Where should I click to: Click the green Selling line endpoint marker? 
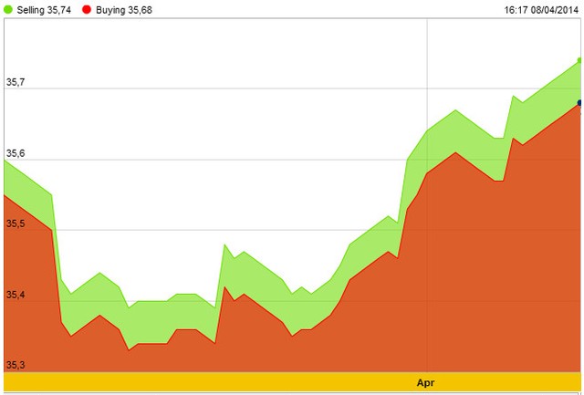[579, 61]
